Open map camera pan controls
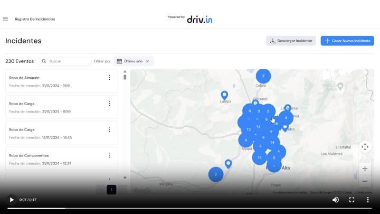This screenshot has width=380, height=214. (x=365, y=147)
